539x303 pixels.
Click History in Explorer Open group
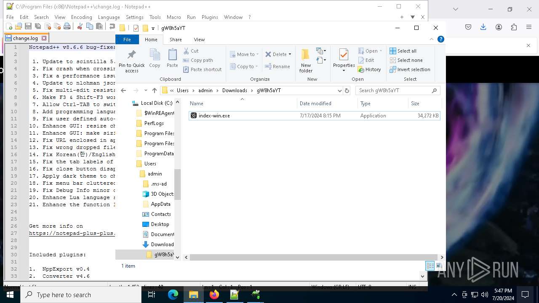point(369,69)
